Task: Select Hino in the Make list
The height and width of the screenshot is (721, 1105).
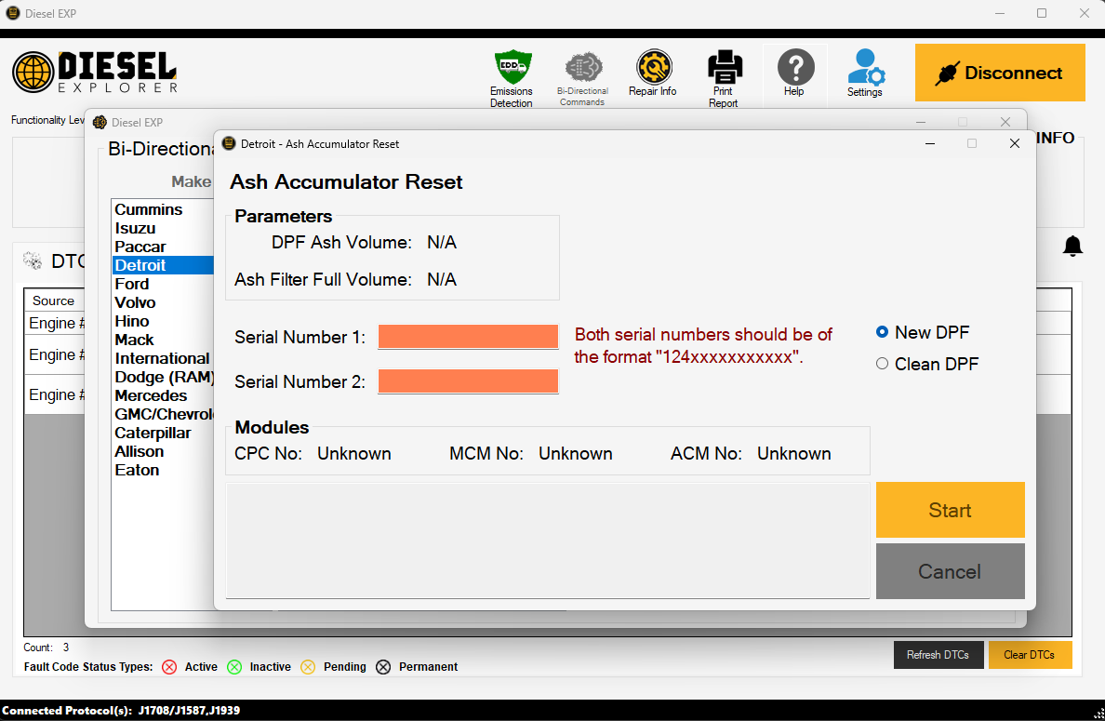Action: coord(163,321)
